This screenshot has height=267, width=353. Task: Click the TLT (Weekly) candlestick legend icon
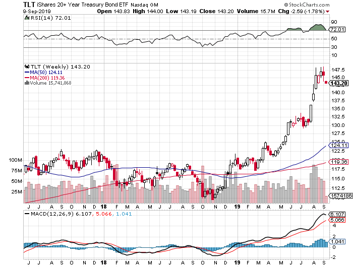(x=27, y=66)
